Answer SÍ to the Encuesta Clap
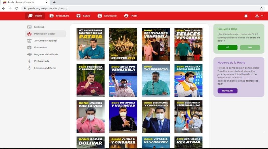This screenshot has height=149, width=268. click(227, 48)
